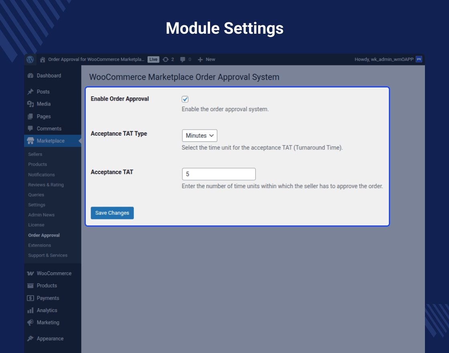449x353 pixels.
Task: Click the Save Changes button
Action: 112,213
